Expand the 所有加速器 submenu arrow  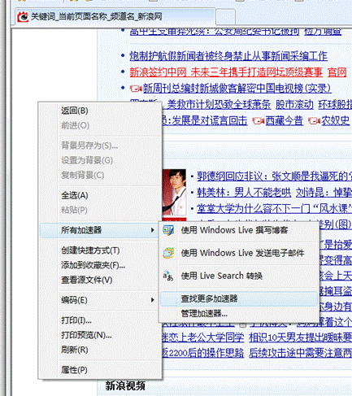pos(153,230)
